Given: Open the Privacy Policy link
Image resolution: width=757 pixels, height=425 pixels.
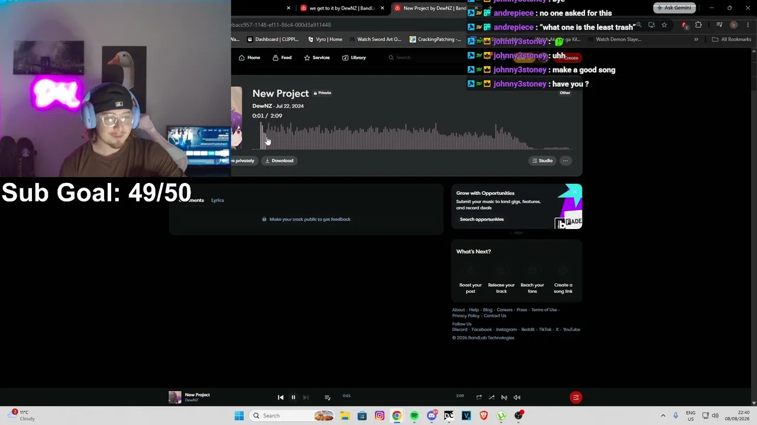Looking at the screenshot, I should pyautogui.click(x=466, y=316).
